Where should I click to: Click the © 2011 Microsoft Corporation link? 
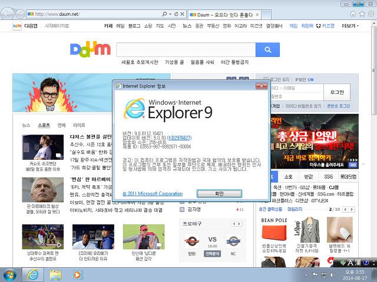153,194
